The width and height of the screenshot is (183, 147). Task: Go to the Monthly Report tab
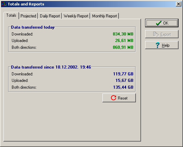(x=104, y=16)
